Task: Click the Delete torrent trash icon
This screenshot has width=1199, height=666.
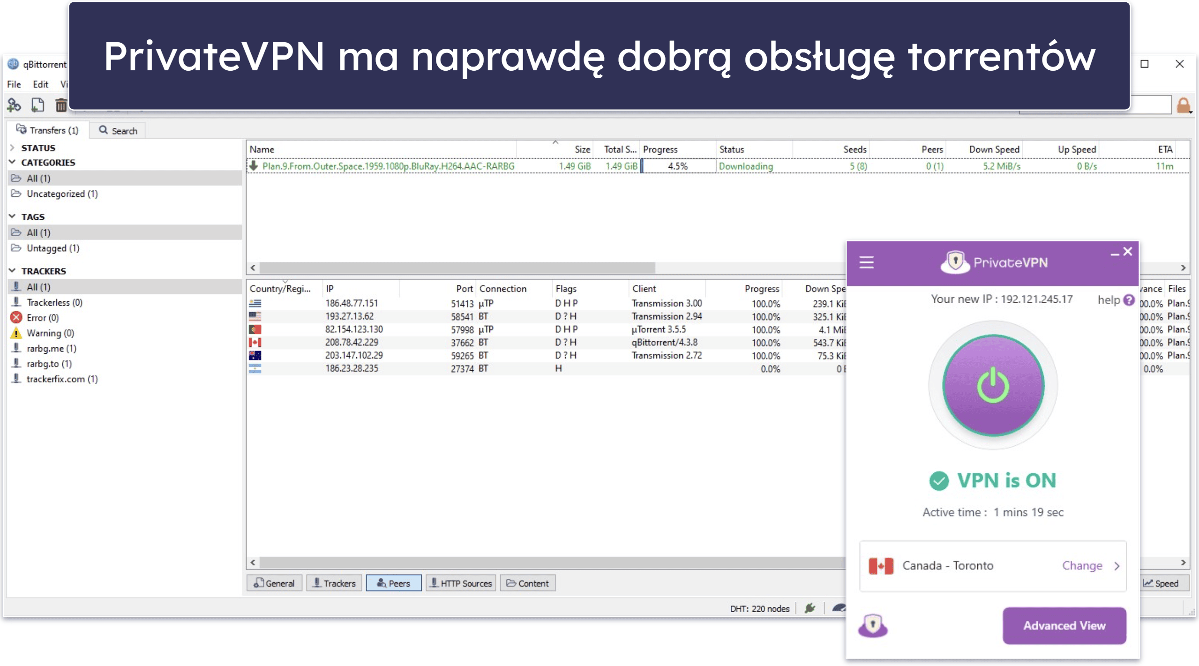Action: pyautogui.click(x=61, y=105)
